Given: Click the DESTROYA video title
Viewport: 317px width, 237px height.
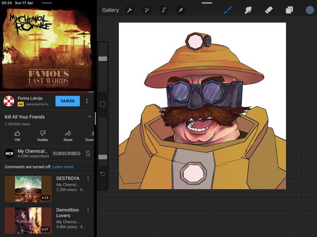Looking at the screenshot, I should click(x=68, y=178).
